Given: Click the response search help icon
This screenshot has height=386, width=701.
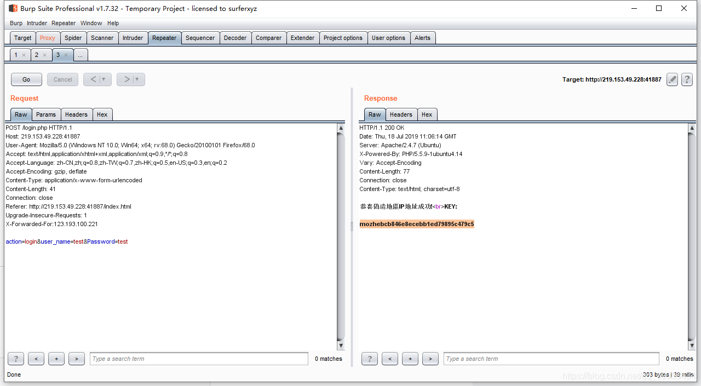Looking at the screenshot, I should (370, 359).
